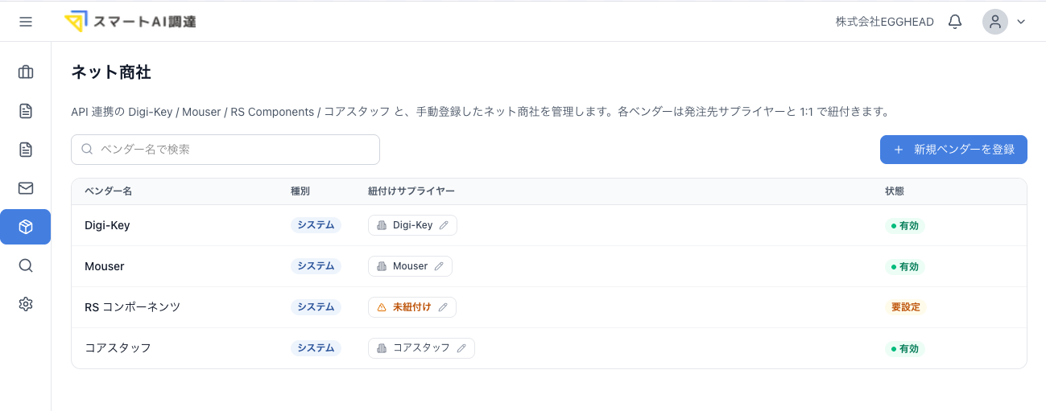Click 有効 status in Digi-Key row
This screenshot has width=1046, height=411.
click(905, 226)
